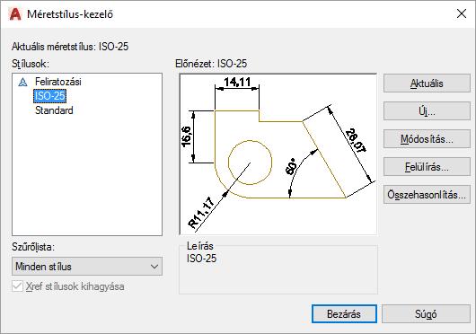Open the Módosítás... dialog
Viewport: 476px width, 334px height.
[427, 139]
